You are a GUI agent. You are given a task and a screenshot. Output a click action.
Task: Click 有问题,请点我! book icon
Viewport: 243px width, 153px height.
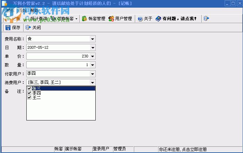(158, 19)
